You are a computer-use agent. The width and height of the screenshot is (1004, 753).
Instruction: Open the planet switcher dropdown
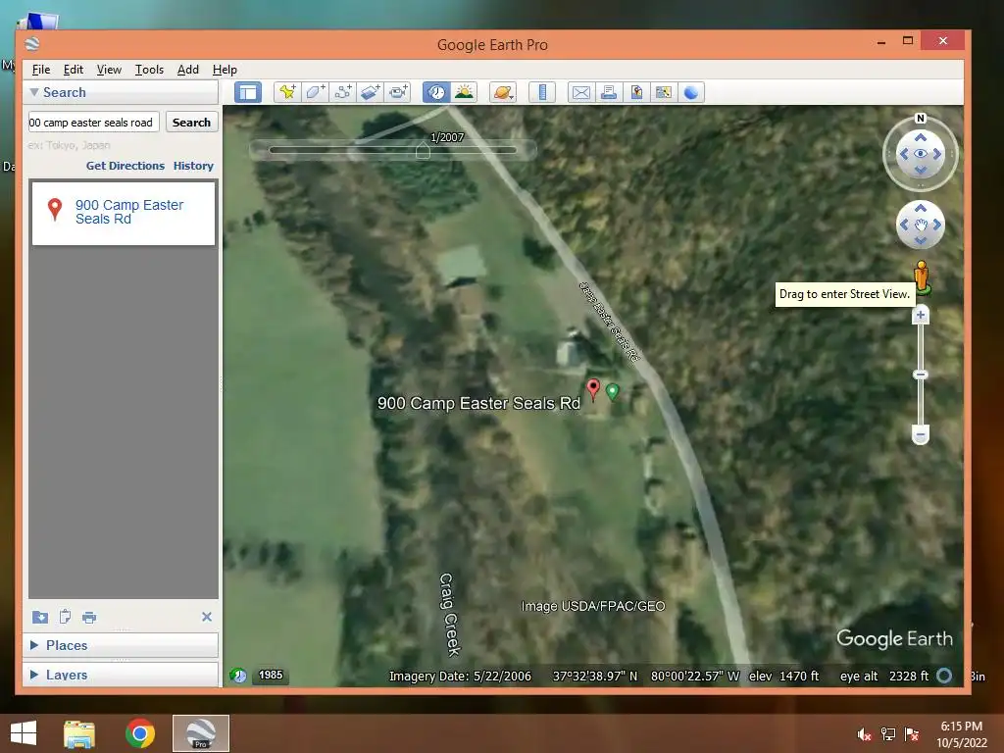tap(503, 92)
